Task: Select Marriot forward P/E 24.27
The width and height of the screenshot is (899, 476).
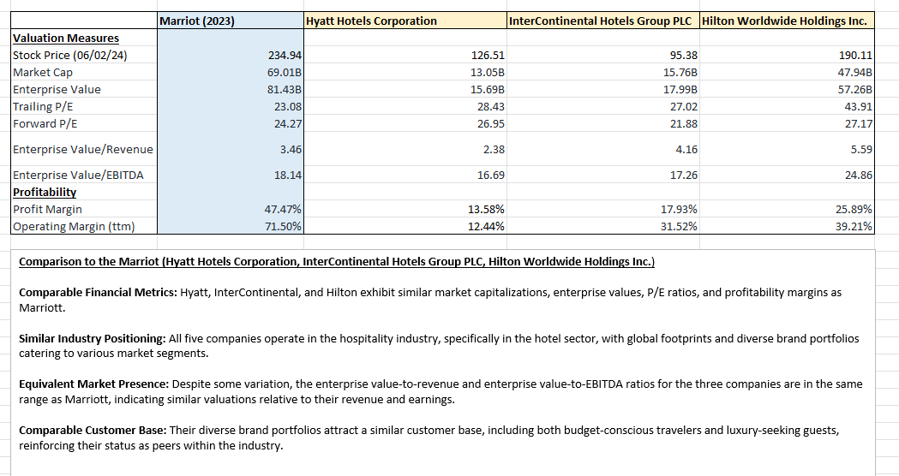Action: click(x=231, y=124)
